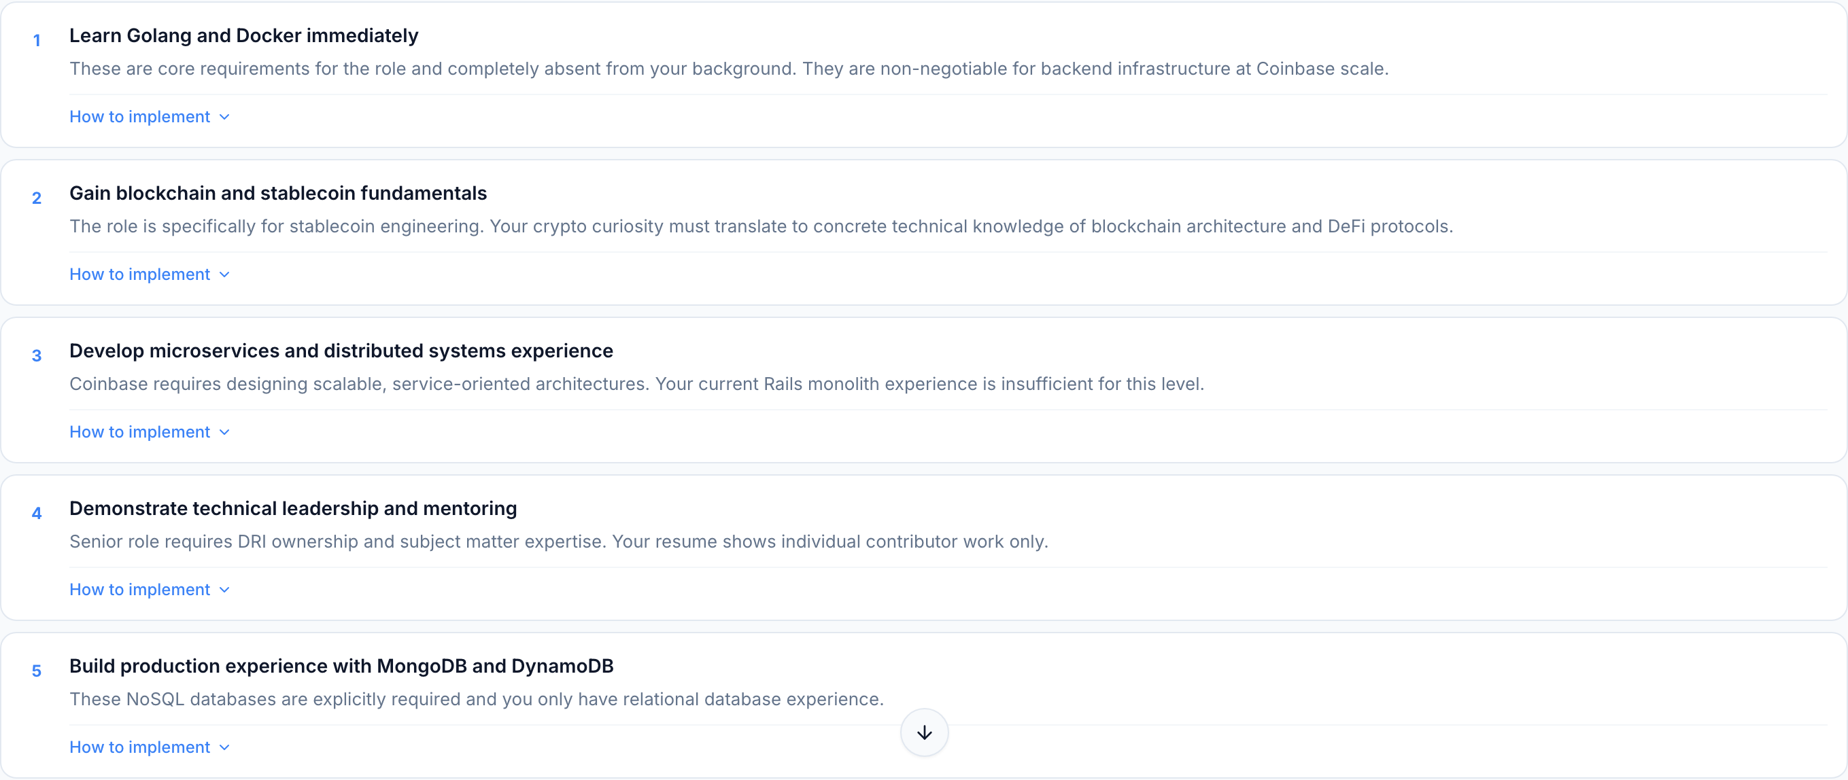Select the Learn Golang and Docker immediately heading
Viewport: 1848px width, 780px height.
pyautogui.click(x=243, y=36)
